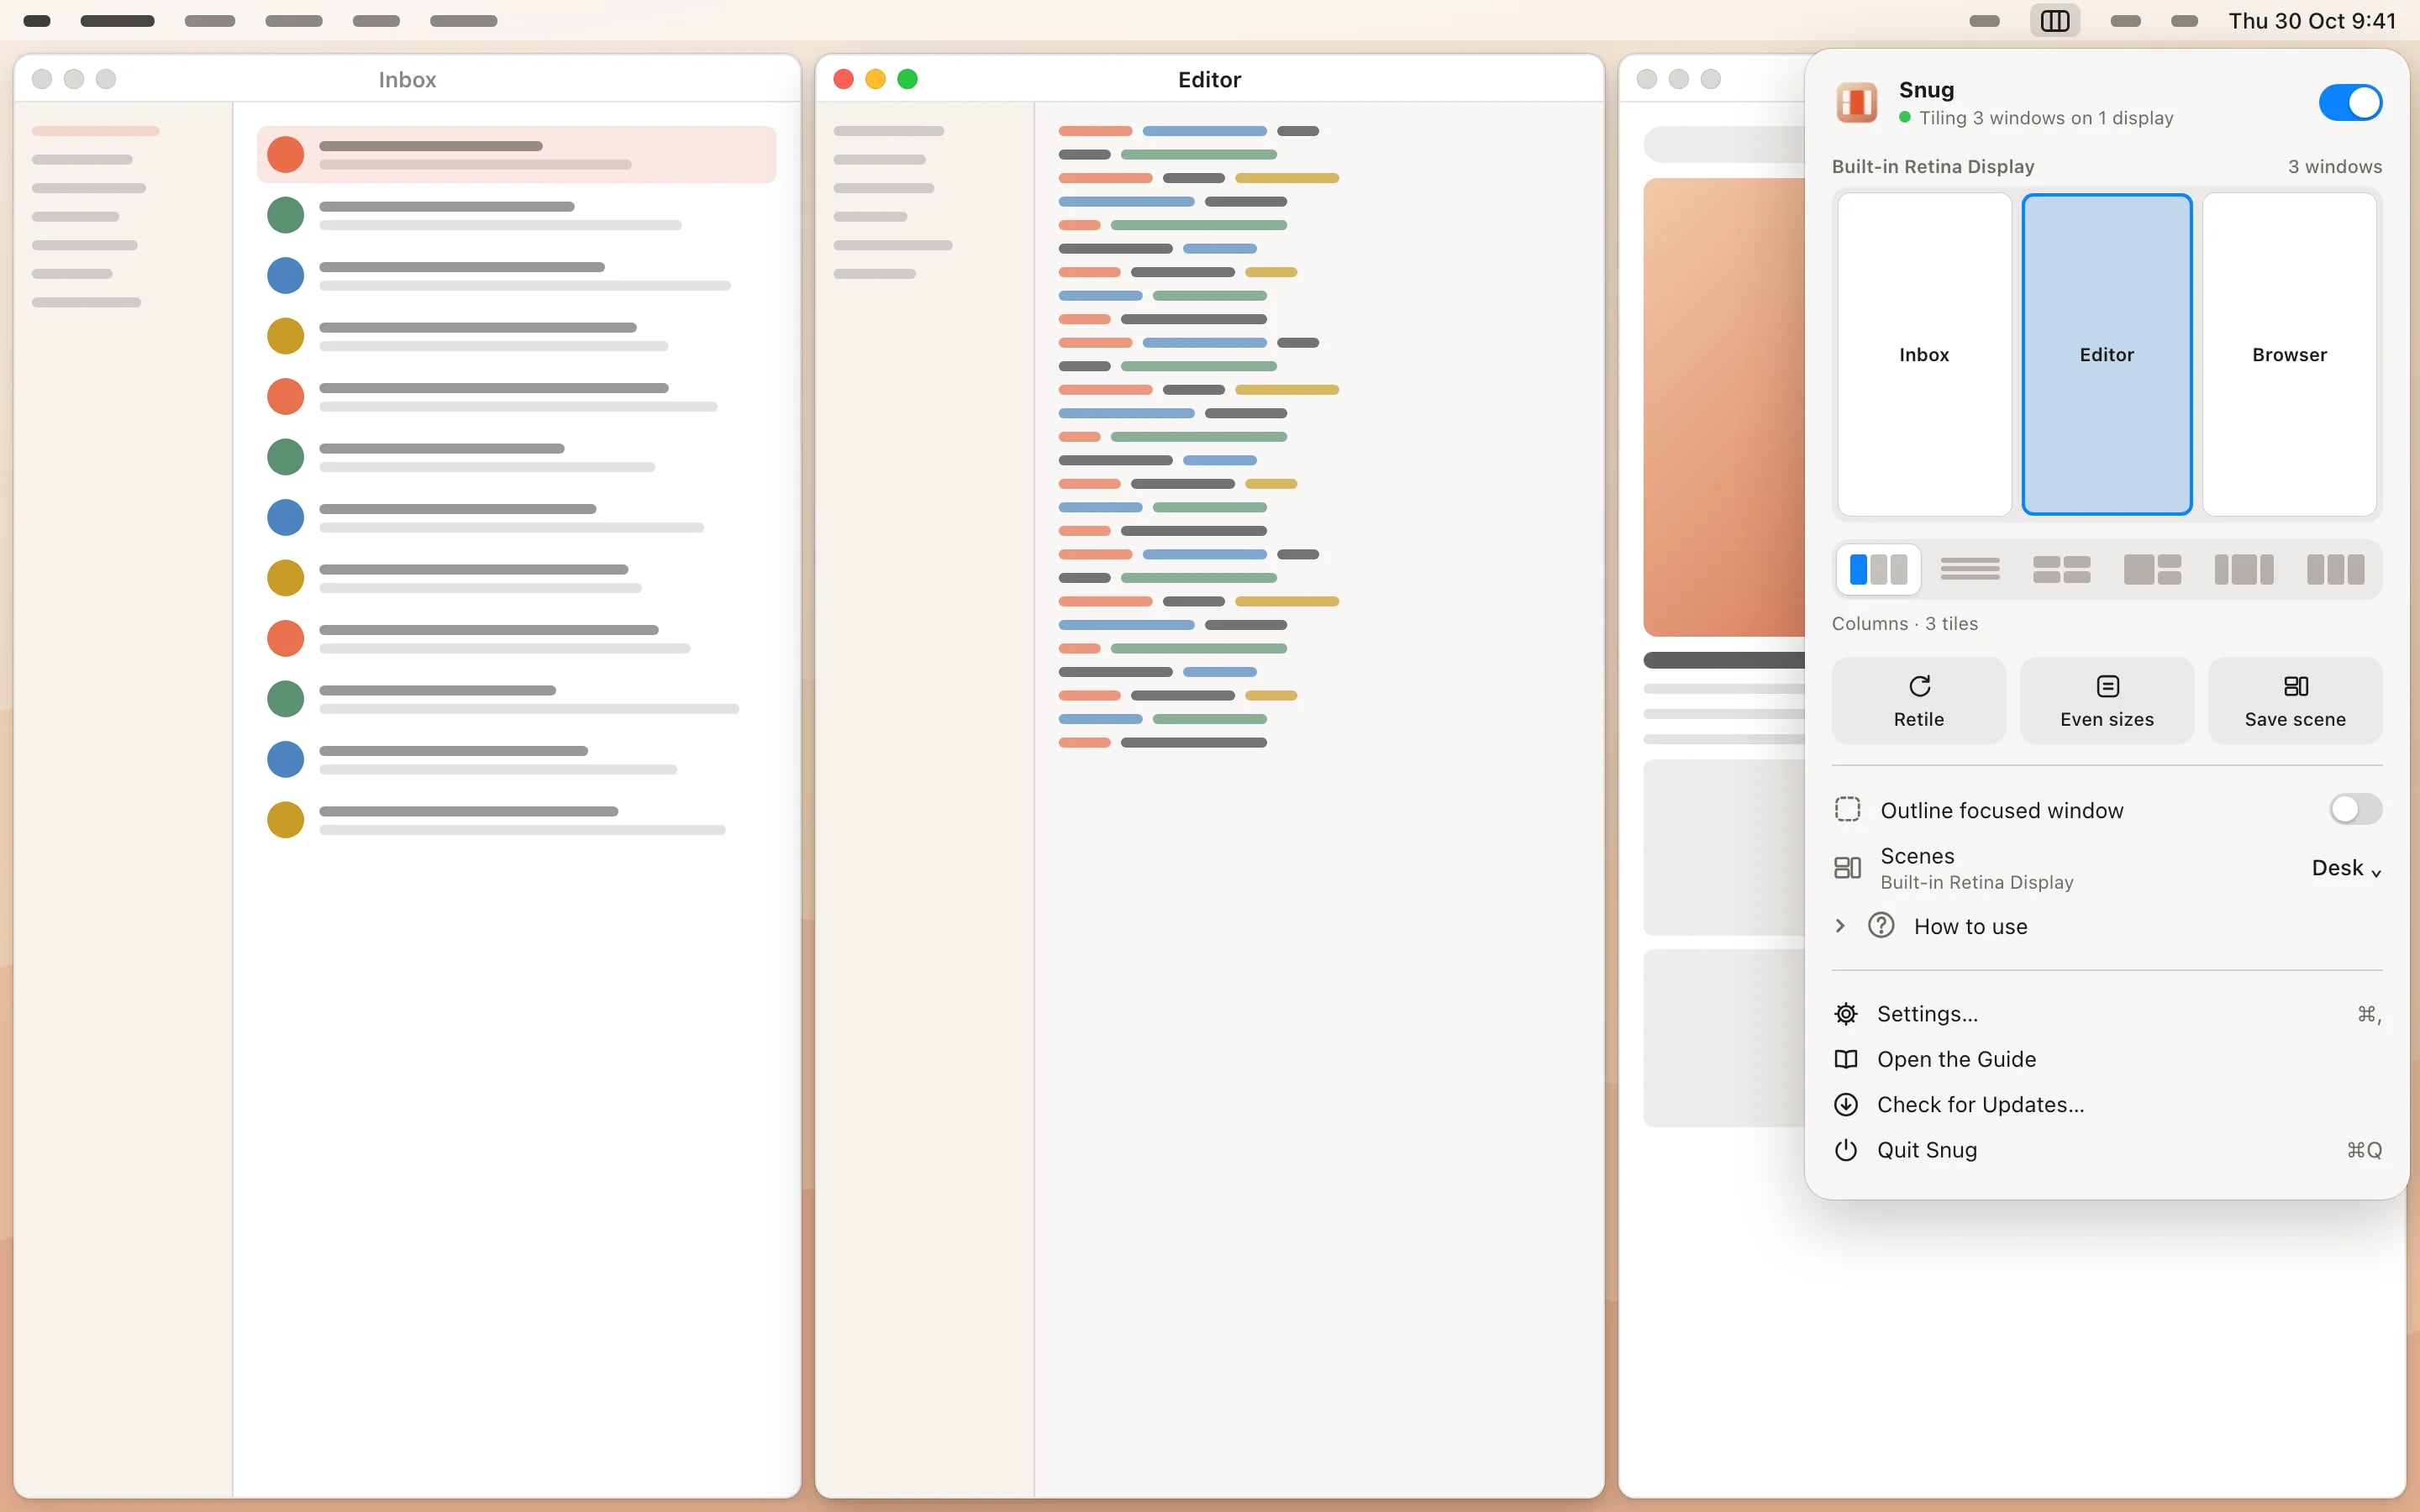2420x1512 pixels.
Task: Click the Snug icon in the menu bar
Action: click(x=2055, y=21)
